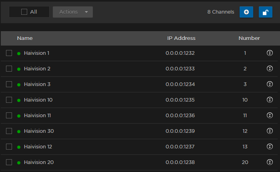Enable the checkbox for Haivision 20
Image resolution: width=280 pixels, height=172 pixels.
(x=9, y=162)
